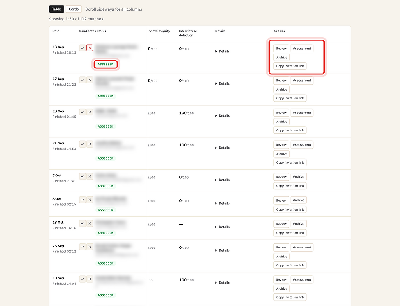Reject the 18 Sep candidate with X
This screenshot has height=306, width=400.
click(x=89, y=279)
